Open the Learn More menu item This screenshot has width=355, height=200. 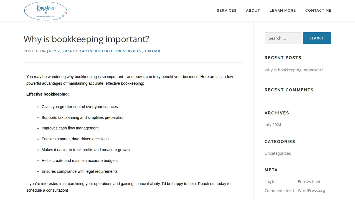283,10
